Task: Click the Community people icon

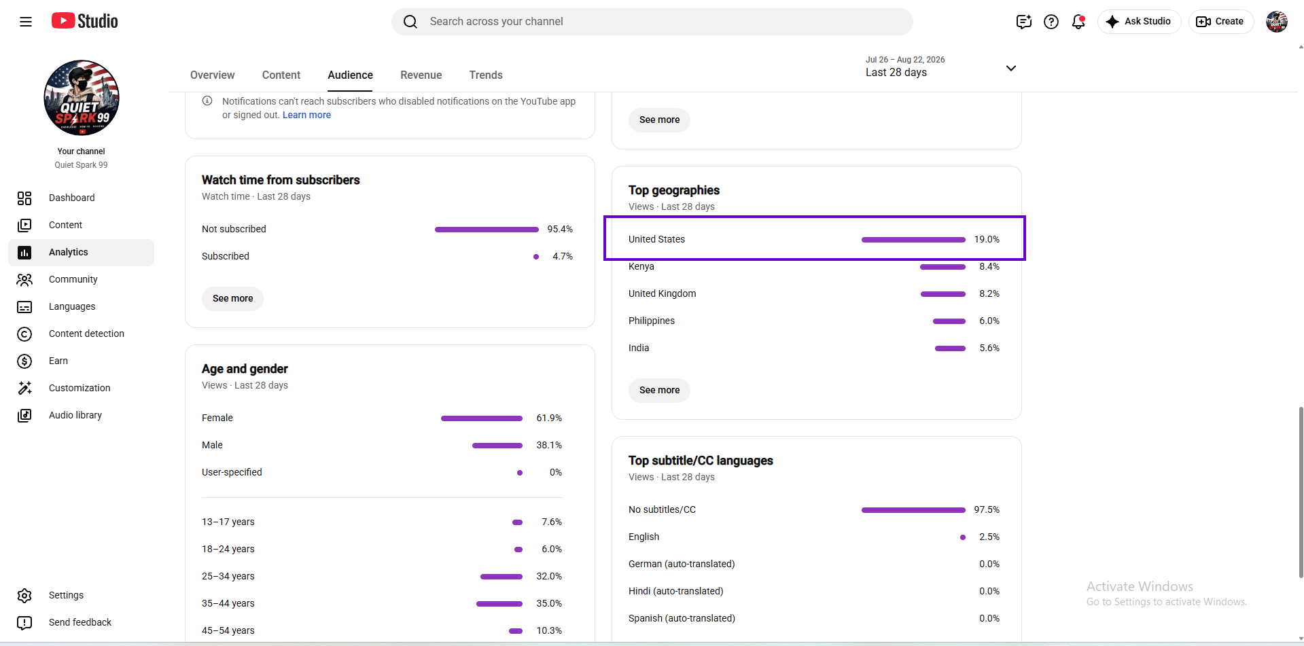Action: [24, 279]
